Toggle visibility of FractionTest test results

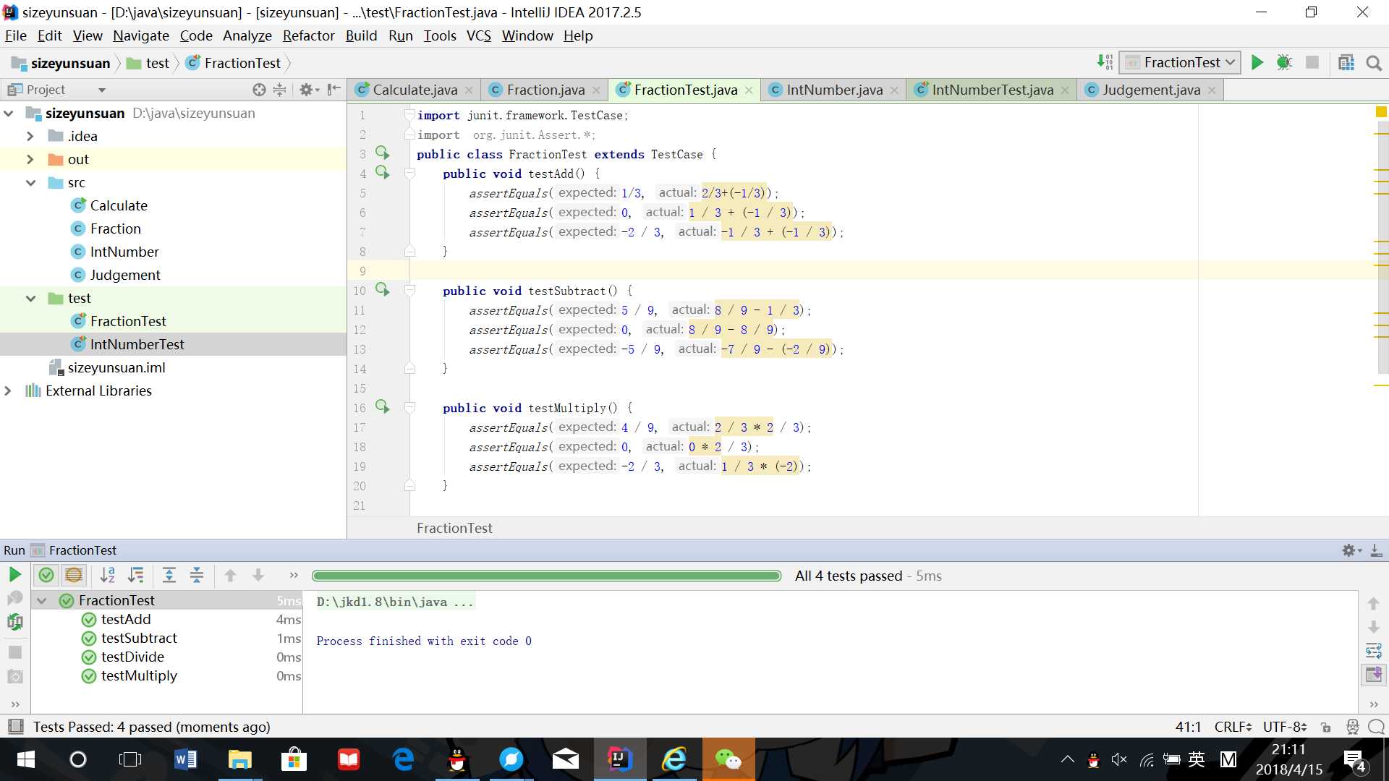pyautogui.click(x=42, y=599)
